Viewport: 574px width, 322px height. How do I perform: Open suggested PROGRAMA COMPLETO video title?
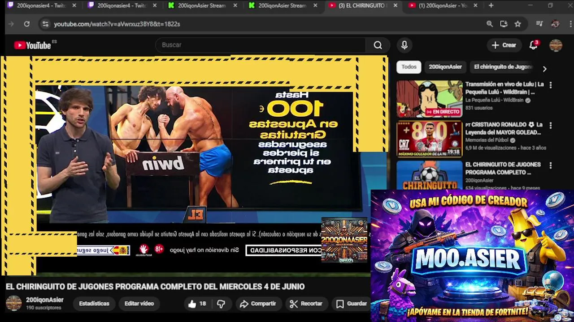coord(503,168)
